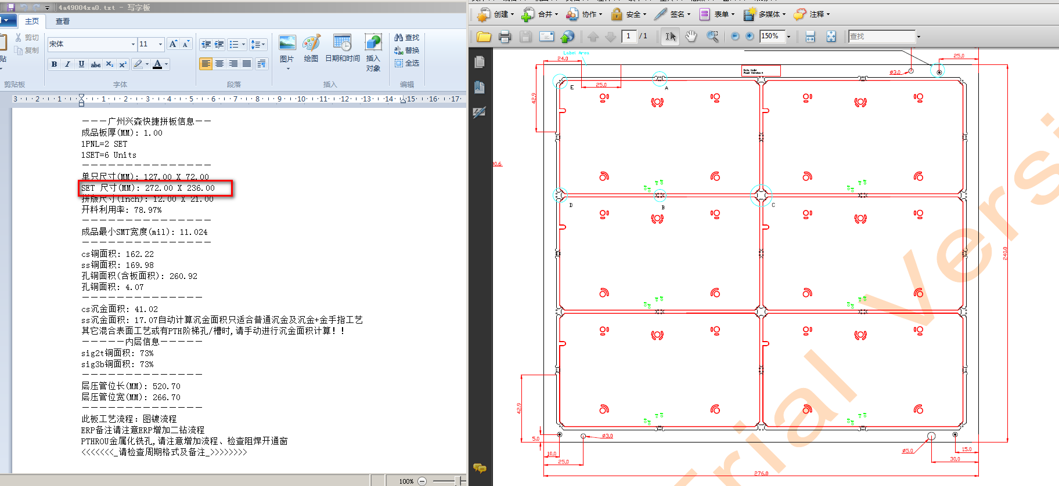Click the page number input field
Screen dimensions: 1059x486
(629, 36)
